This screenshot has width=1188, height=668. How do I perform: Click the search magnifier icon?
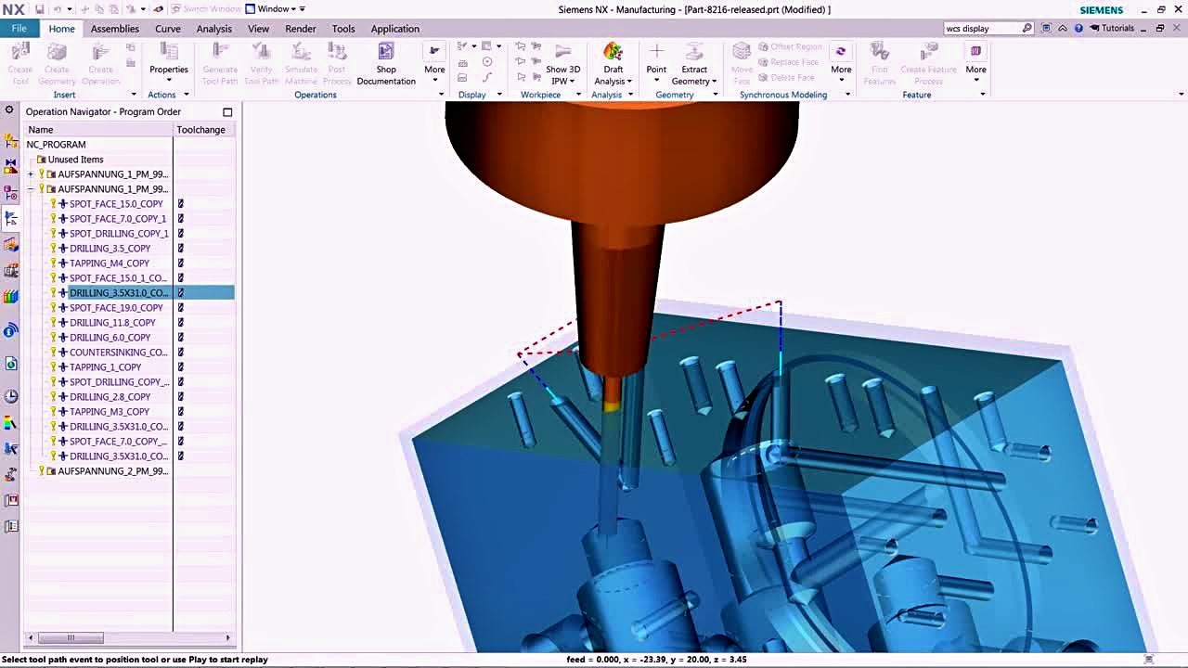tap(1027, 29)
